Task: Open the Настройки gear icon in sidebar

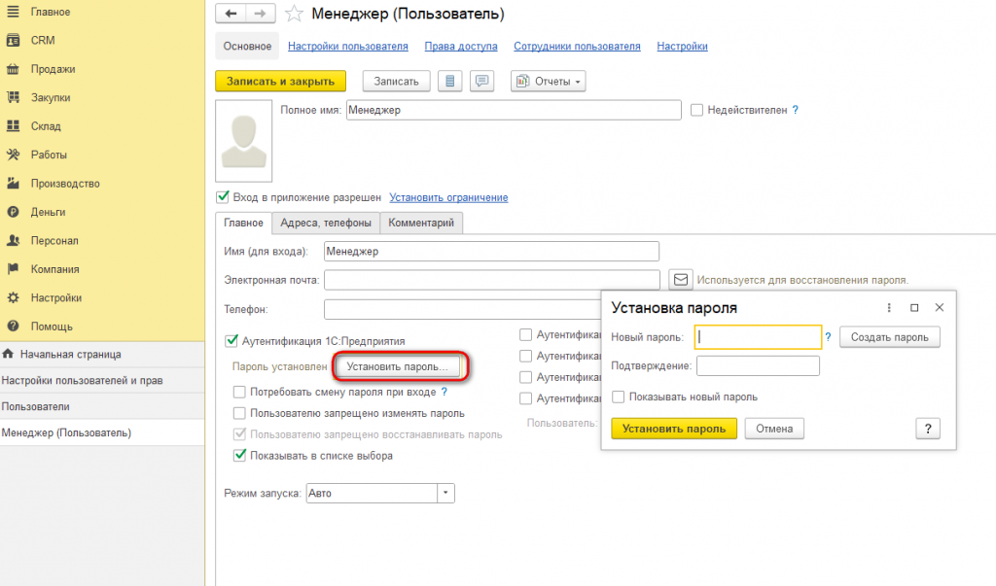Action: click(x=13, y=297)
